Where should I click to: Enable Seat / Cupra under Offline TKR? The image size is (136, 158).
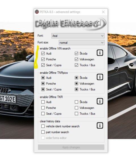[x=43, y=114]
